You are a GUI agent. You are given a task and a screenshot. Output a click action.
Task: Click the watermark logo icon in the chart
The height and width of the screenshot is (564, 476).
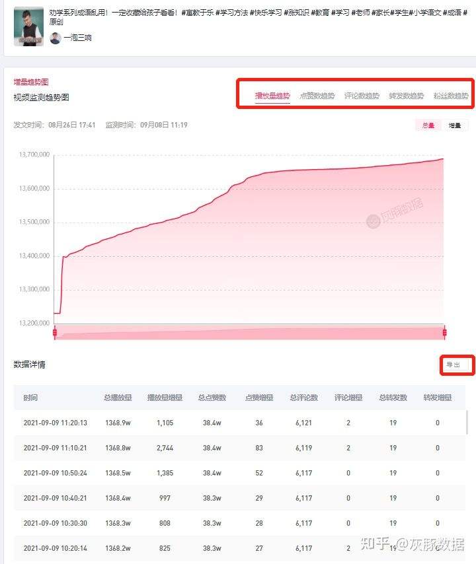point(373,221)
